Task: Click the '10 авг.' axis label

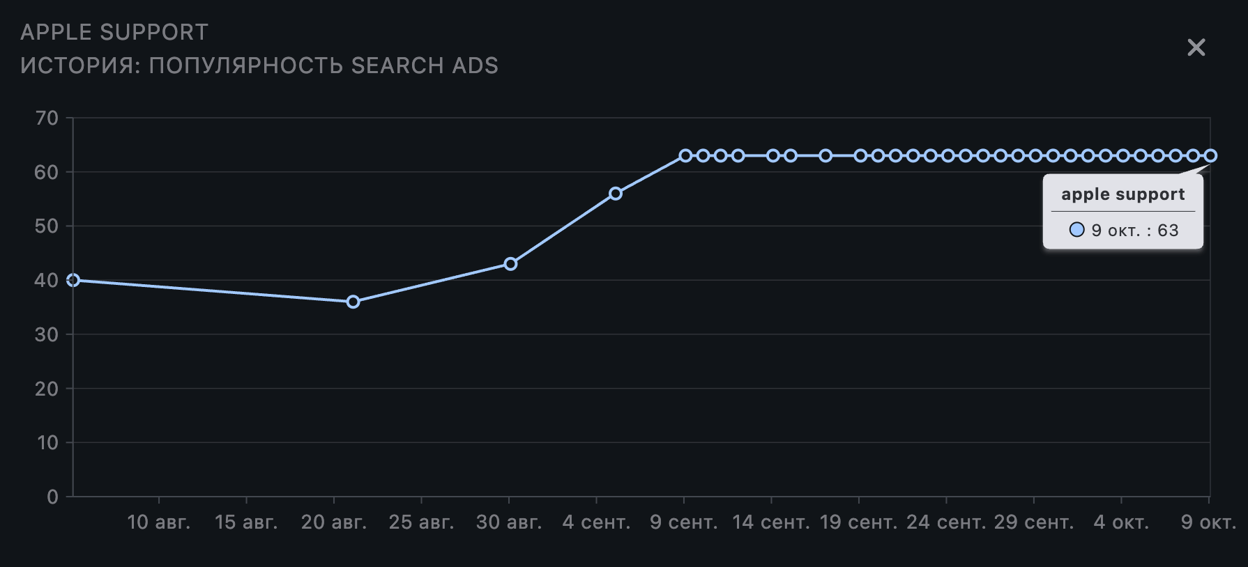Action: pyautogui.click(x=159, y=522)
